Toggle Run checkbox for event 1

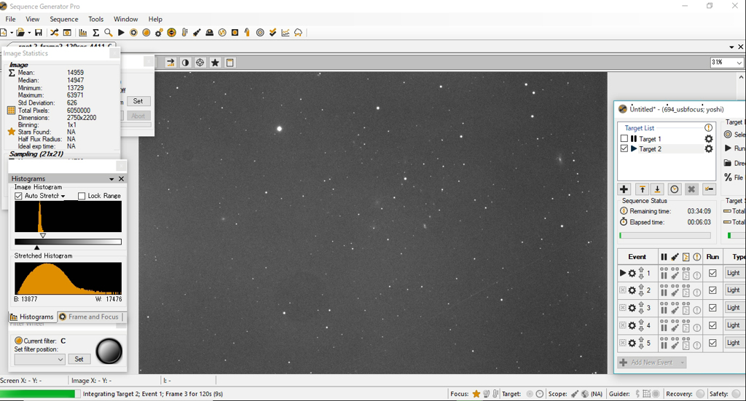coord(712,273)
